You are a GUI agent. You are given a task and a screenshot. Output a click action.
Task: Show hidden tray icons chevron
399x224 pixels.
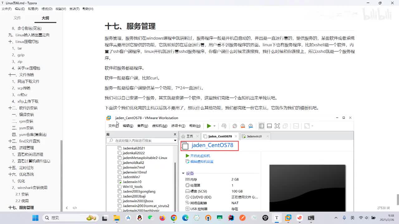pos(336,218)
